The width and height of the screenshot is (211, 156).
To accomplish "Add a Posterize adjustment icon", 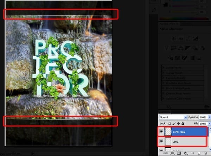I will 178,58.
